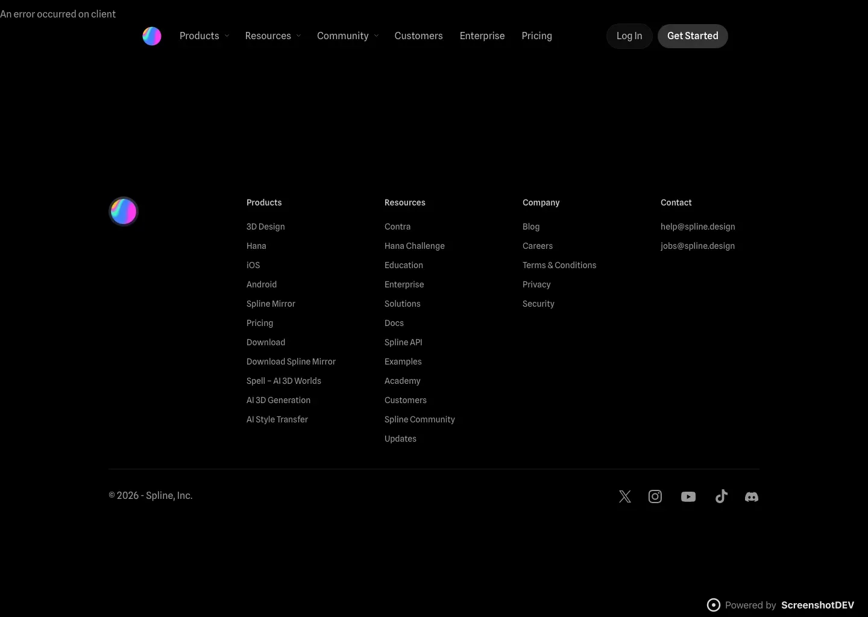The image size is (868, 617).
Task: Click the help@spline.design email link
Action: pyautogui.click(x=698, y=227)
